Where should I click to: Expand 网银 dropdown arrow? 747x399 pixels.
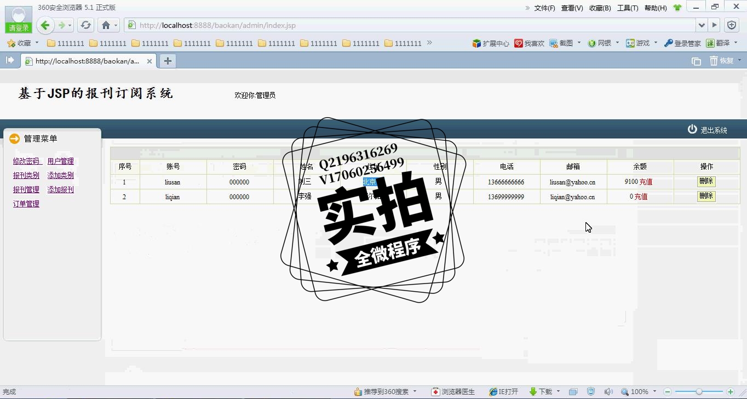point(617,43)
